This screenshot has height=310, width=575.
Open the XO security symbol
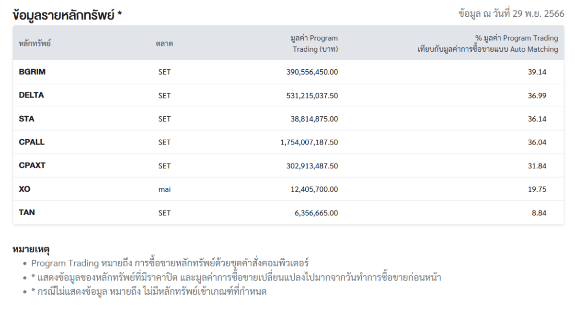[24, 189]
